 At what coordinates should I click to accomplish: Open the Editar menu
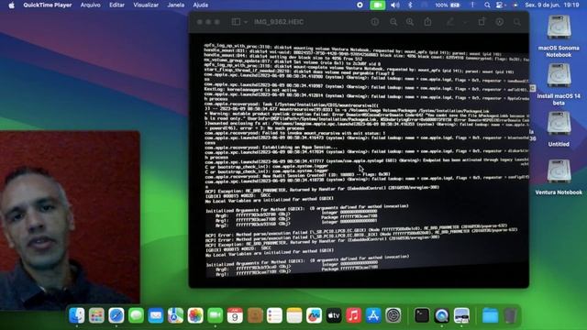pos(116,5)
